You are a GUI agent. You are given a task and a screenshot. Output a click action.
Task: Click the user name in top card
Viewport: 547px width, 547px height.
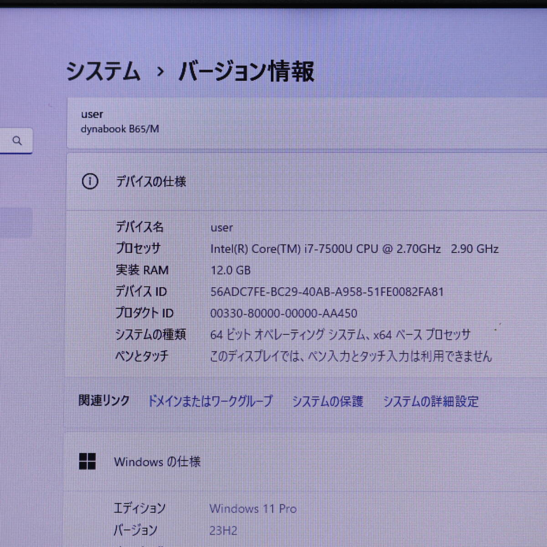tap(92, 114)
